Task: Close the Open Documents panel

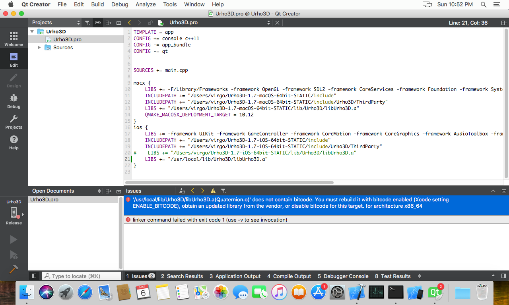Action: (119, 191)
